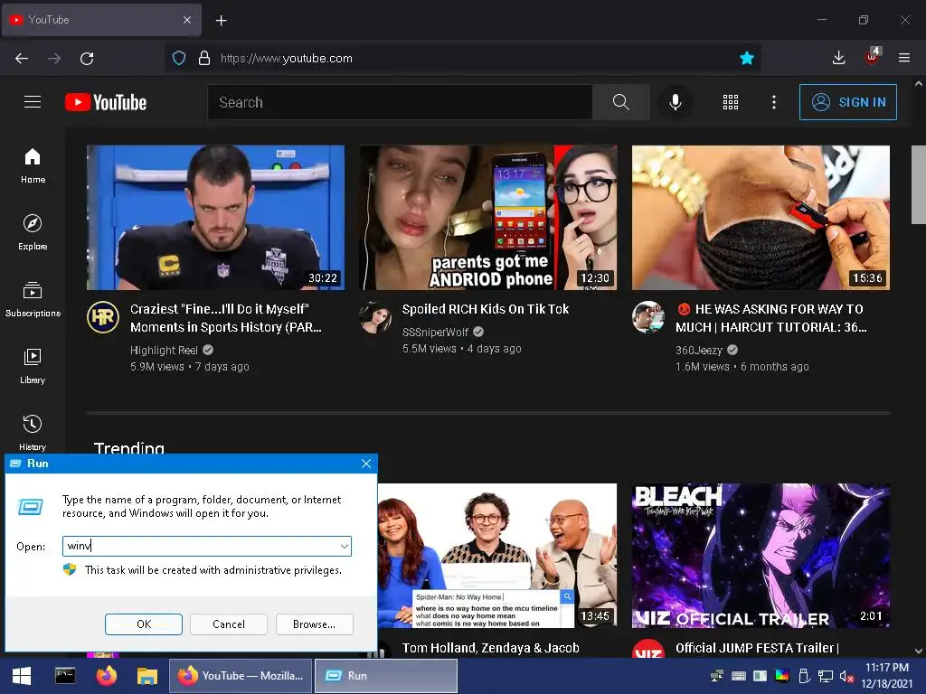Open Explore in YouTube sidebar
The height and width of the screenshot is (694, 926).
coord(33,232)
